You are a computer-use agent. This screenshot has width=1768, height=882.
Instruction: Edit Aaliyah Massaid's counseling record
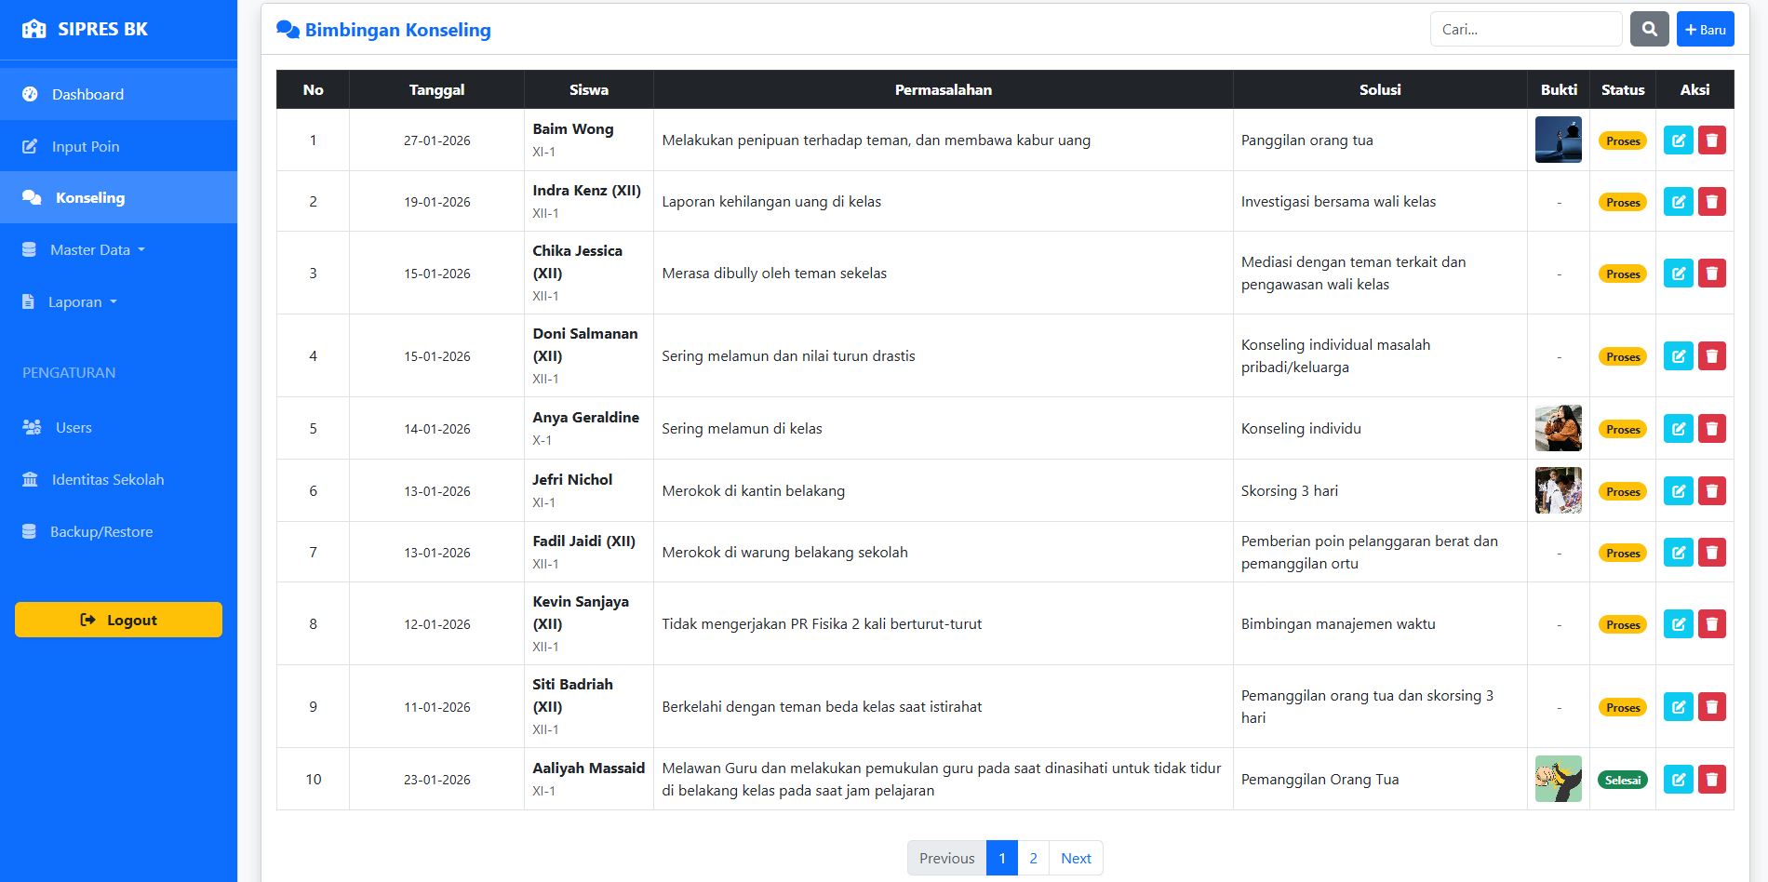tap(1678, 780)
